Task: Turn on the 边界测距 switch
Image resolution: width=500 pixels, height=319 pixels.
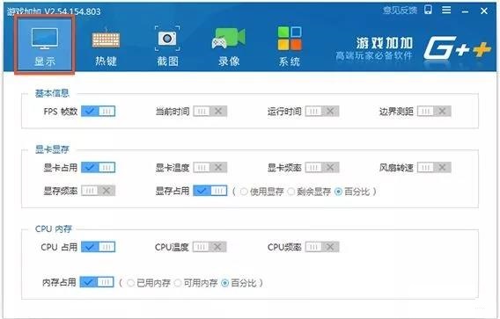Action: [434, 111]
